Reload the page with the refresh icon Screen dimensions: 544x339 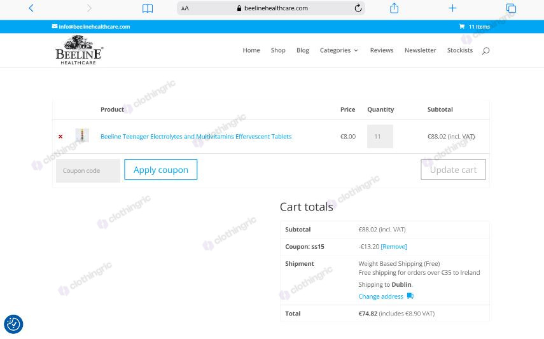point(358,8)
